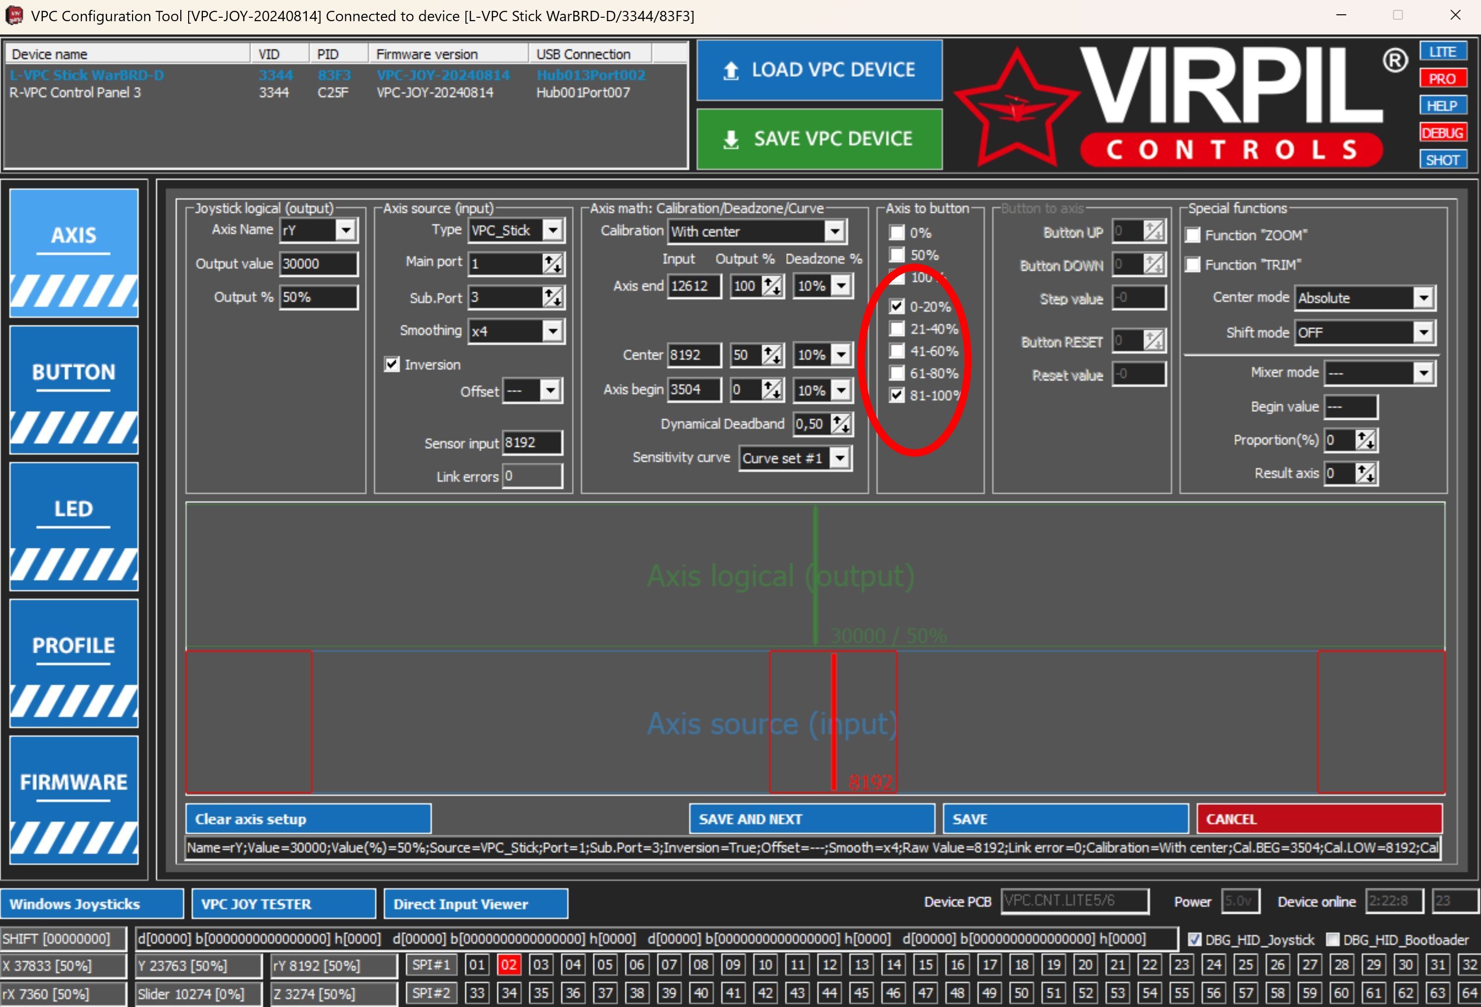Enable the 0% axis to button checkbox
The height and width of the screenshot is (1007, 1481).
point(897,233)
